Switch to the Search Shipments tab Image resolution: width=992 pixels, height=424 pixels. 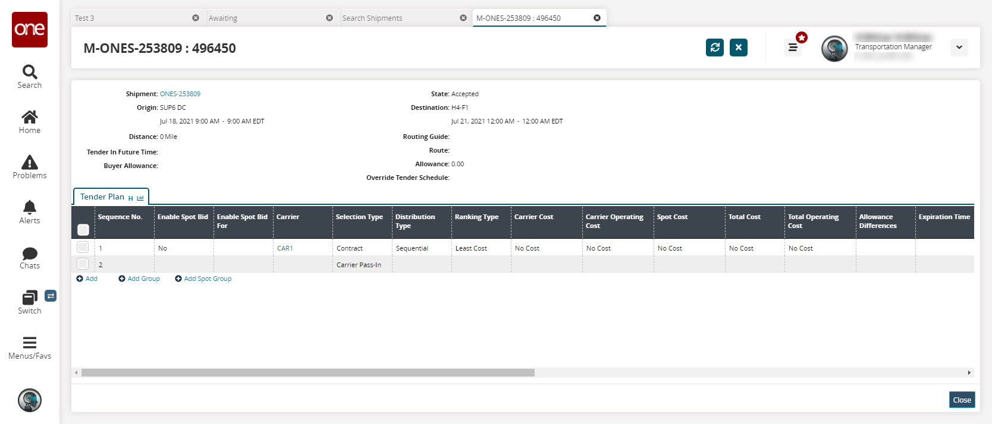[372, 18]
